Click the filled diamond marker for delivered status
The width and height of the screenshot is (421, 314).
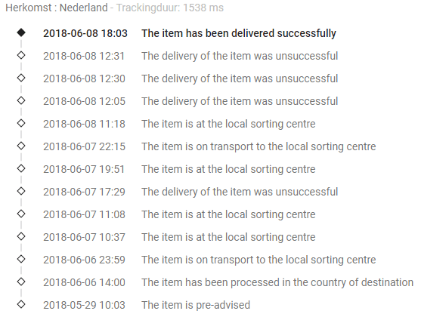[x=21, y=32]
